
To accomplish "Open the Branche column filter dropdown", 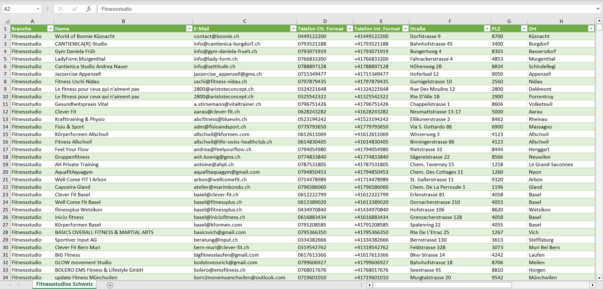I will coord(50,29).
